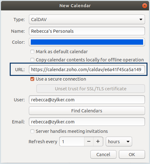Click the New Calendar title bar
This screenshot has width=150, height=164.
tap(75, 6)
